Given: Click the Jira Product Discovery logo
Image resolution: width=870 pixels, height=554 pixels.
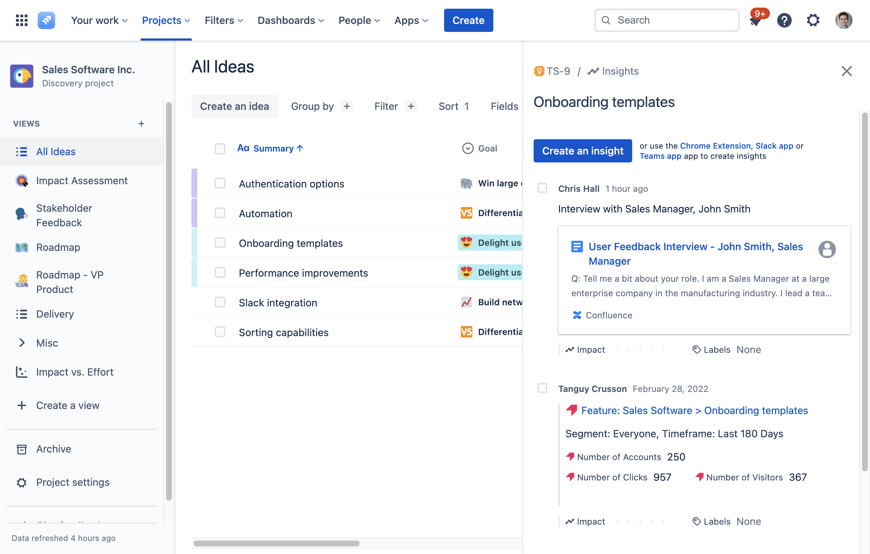Looking at the screenshot, I should click(46, 20).
